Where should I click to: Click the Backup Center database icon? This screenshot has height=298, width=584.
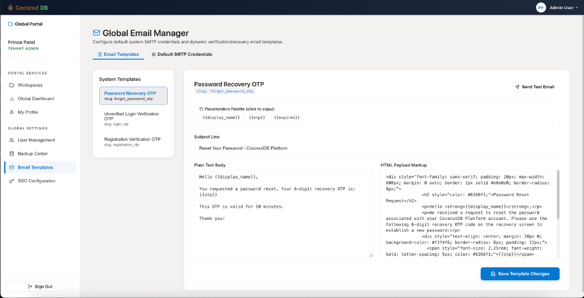pos(11,154)
